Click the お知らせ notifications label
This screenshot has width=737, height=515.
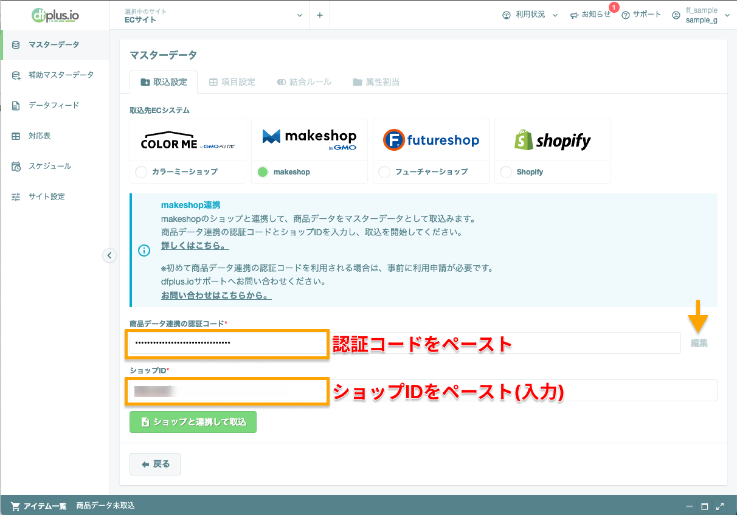(596, 15)
